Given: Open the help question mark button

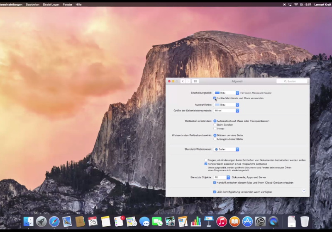Looking at the screenshot, I should pos(303,191).
